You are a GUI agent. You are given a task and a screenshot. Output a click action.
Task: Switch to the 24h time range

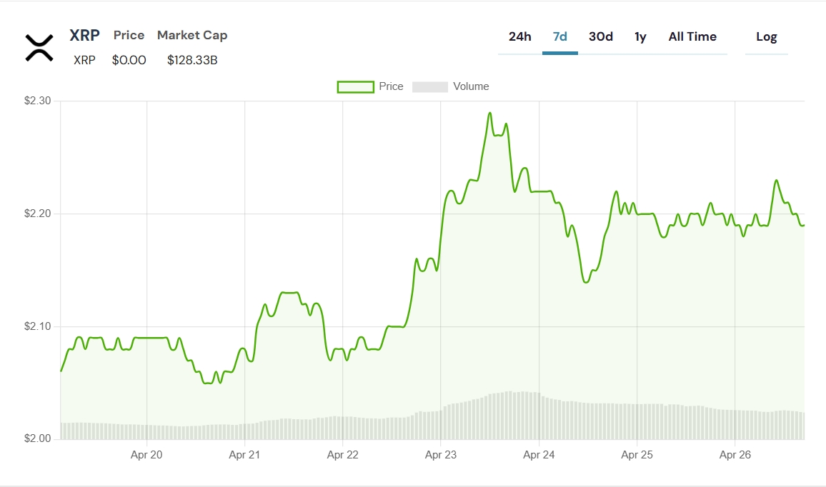[x=520, y=37]
